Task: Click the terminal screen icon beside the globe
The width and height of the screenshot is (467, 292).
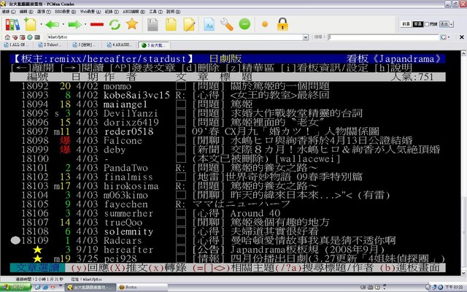Action: click(37, 37)
